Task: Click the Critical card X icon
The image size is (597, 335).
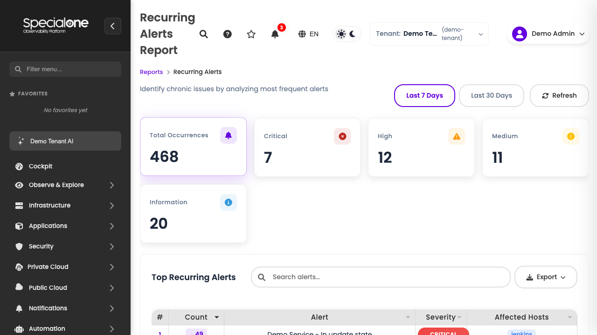Action: click(342, 136)
